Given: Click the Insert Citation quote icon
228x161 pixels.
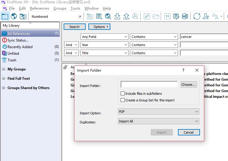Looking at the screenshot, I should [x=167, y=16].
